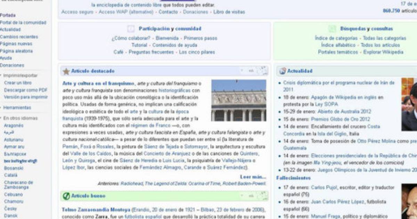Click the green icon beside Artículo bueno
This screenshot has width=417, height=219.
[66, 196]
